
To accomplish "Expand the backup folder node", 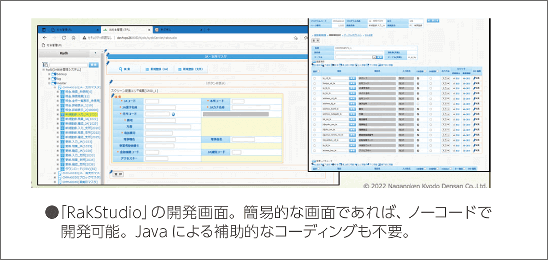I will 49,74.
